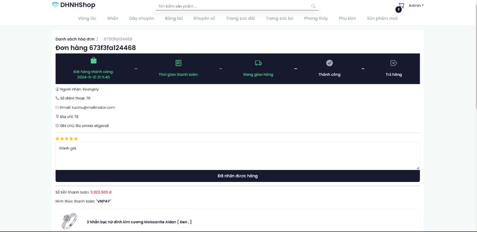The image size is (477, 232).
Task: Click the green shopping bag order icon
Action: pyautogui.click(x=94, y=61)
